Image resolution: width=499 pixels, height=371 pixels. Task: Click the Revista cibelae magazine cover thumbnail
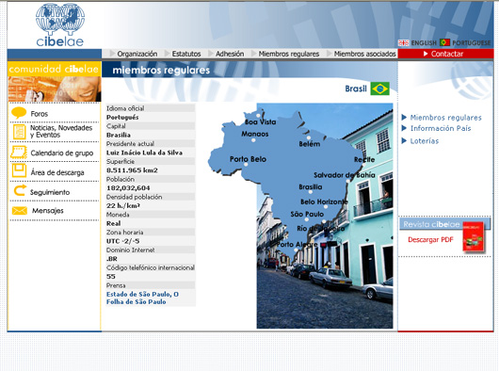coord(474,236)
